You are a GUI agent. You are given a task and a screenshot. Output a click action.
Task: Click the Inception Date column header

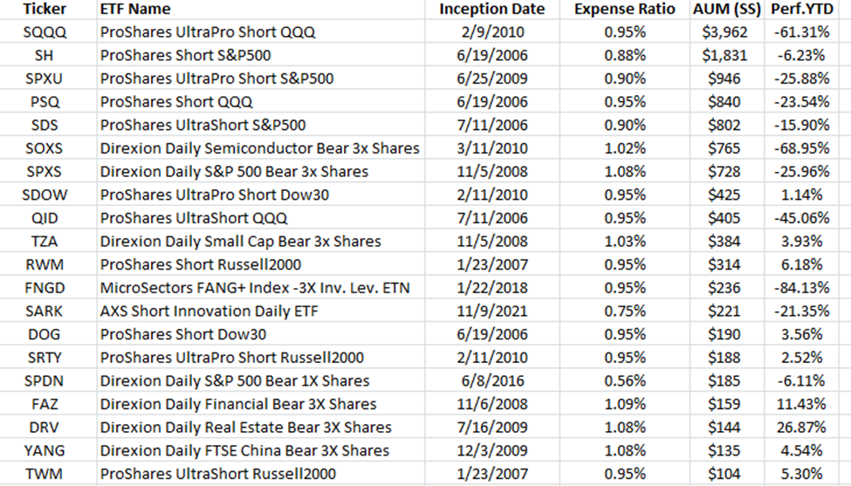click(x=491, y=10)
